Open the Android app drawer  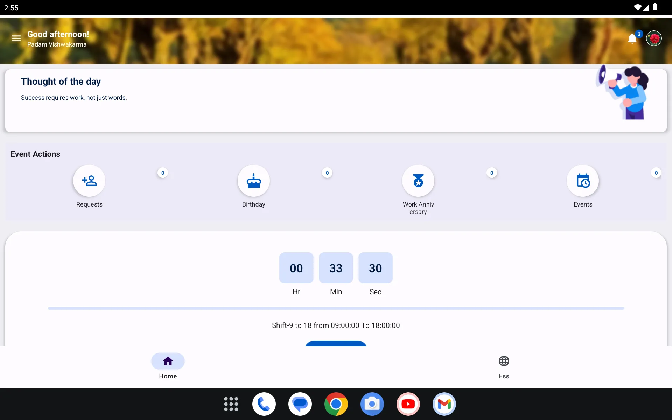[231, 404]
